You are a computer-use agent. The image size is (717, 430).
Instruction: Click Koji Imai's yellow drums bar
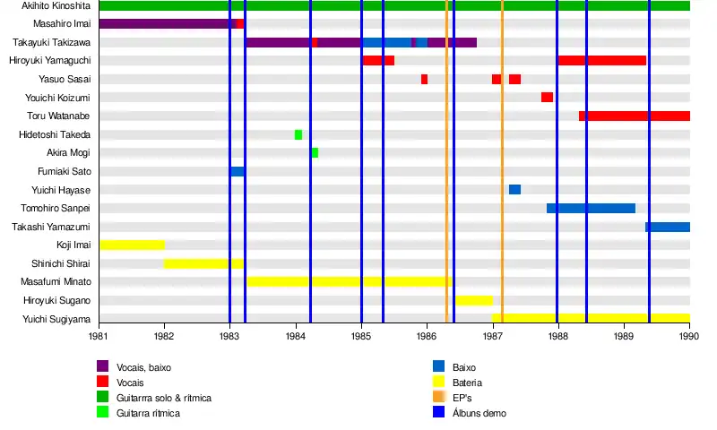click(x=132, y=245)
